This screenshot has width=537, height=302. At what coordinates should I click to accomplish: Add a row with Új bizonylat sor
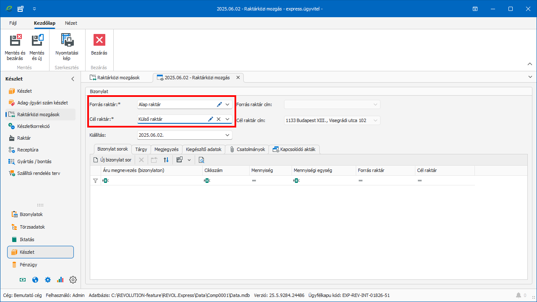point(112,160)
